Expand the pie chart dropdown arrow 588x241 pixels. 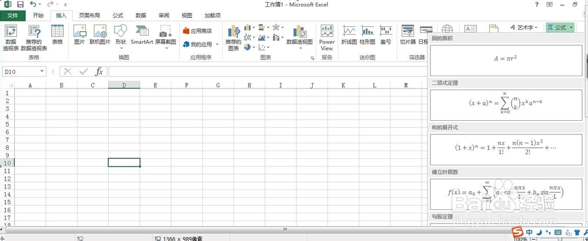click(x=253, y=47)
